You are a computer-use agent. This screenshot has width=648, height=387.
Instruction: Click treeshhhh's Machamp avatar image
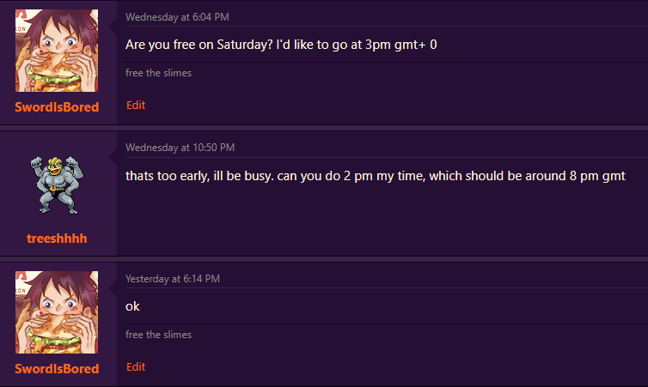click(57, 185)
